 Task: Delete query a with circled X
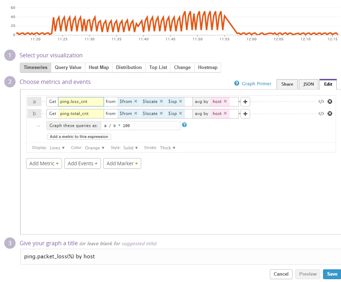click(330, 102)
